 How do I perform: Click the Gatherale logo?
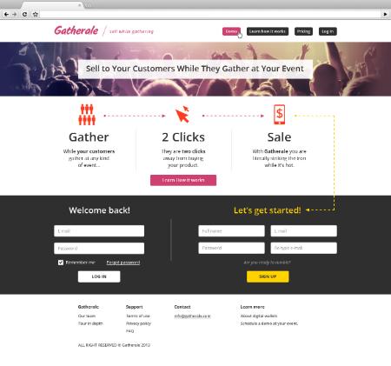pos(76,30)
